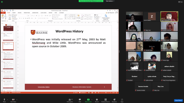The image size is (184, 103).
Task: Click Find in Editing group
Action: point(96,15)
